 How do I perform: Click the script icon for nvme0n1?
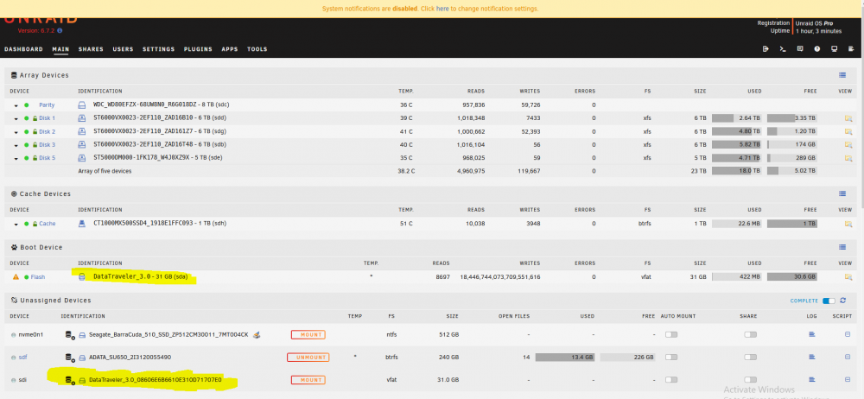pos(848,334)
